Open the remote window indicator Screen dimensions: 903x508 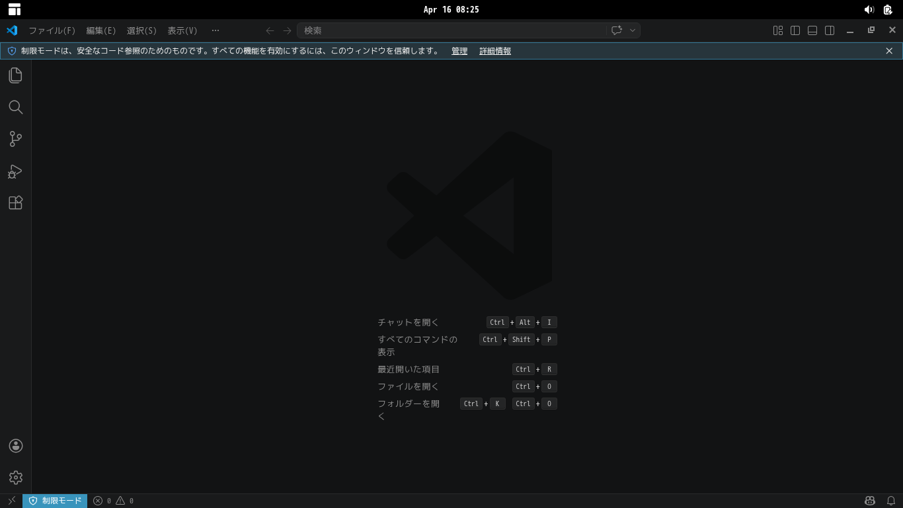[x=11, y=501]
